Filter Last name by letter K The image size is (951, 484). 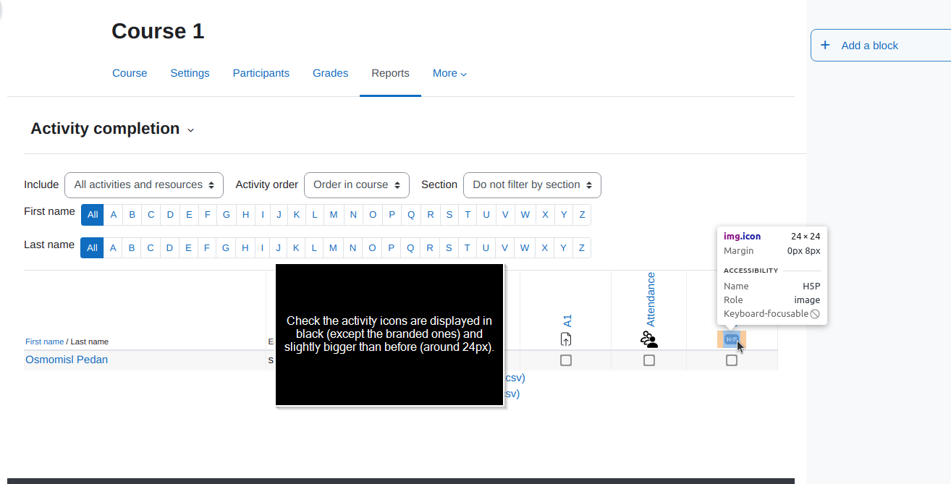click(x=296, y=248)
